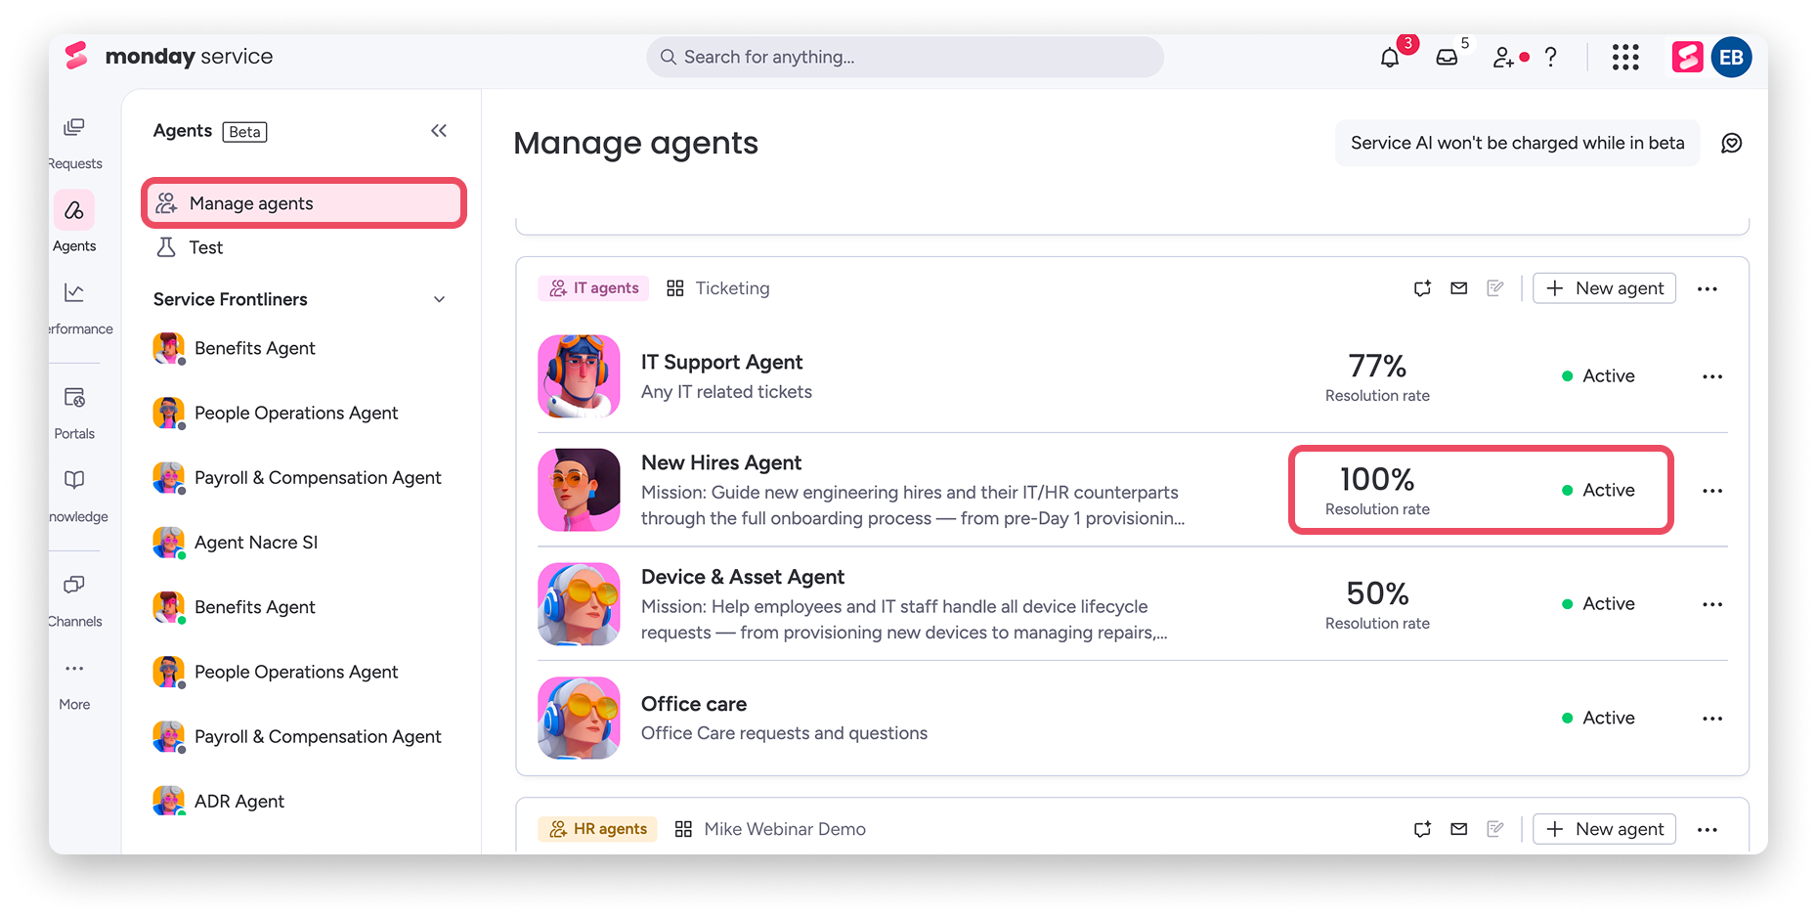Open Channels in left rail
Screen dimensions: 1817x918
(x=74, y=600)
